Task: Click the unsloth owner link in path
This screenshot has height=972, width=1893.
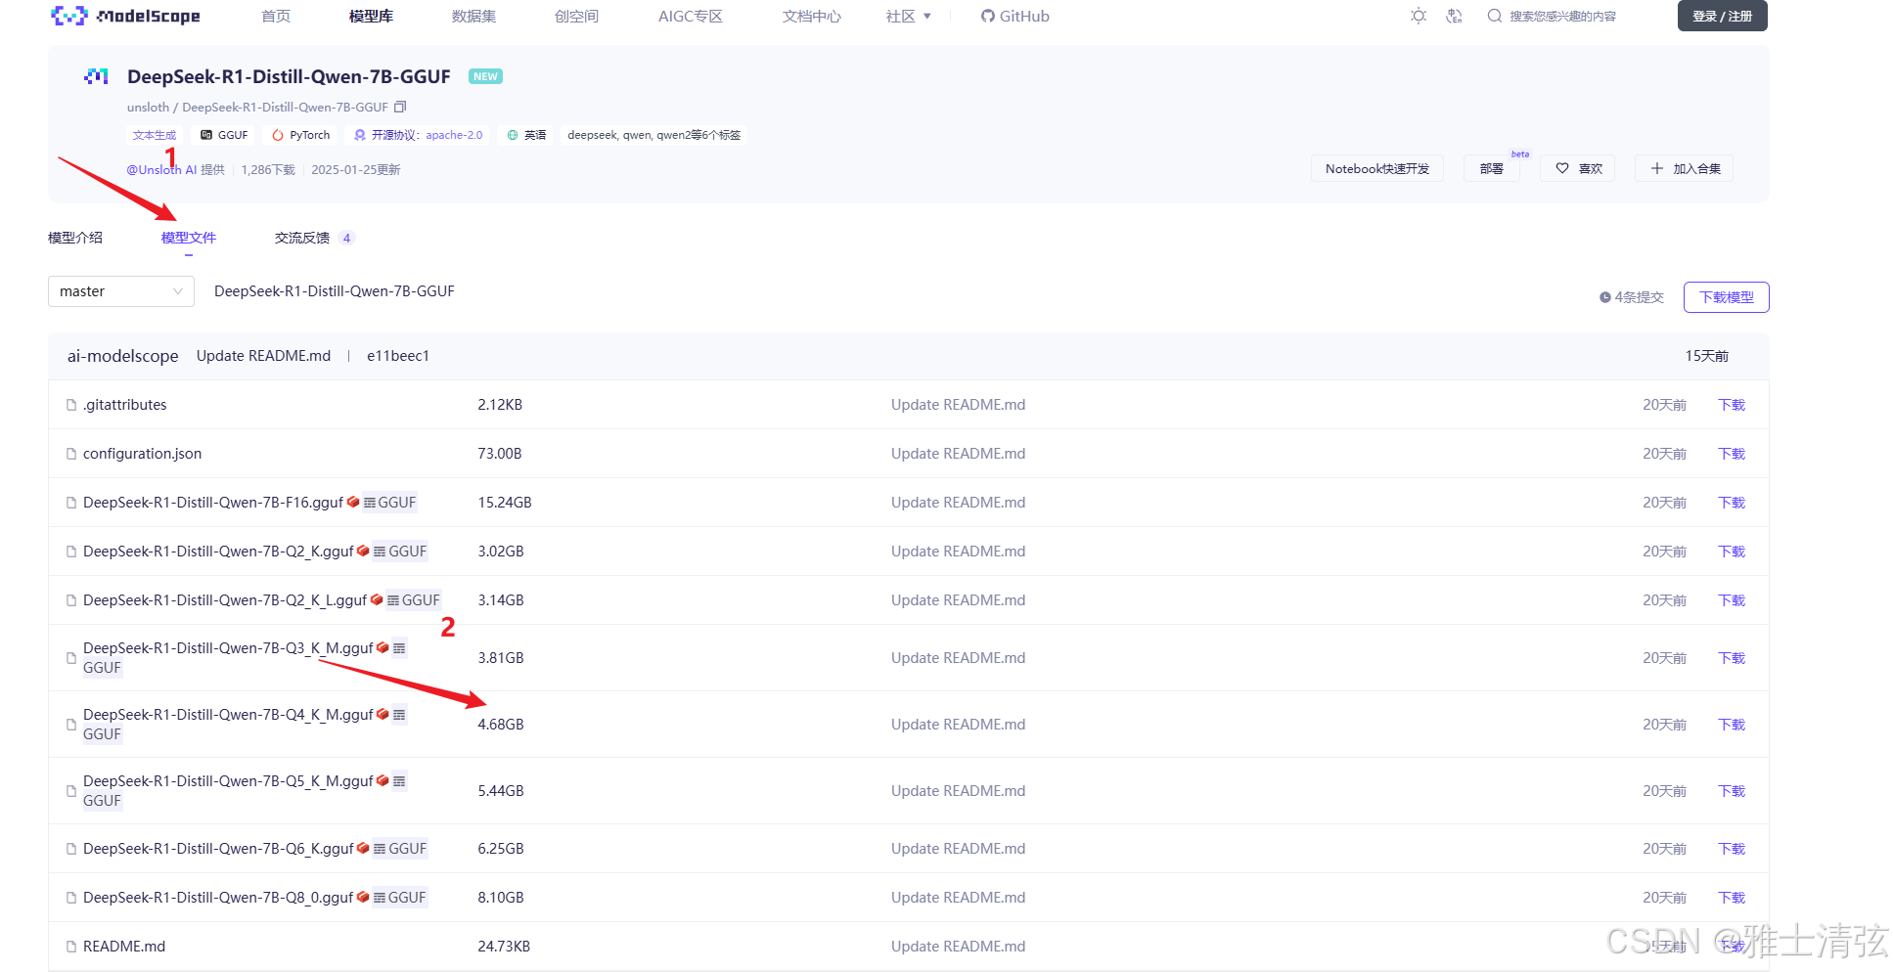Action: tap(148, 107)
